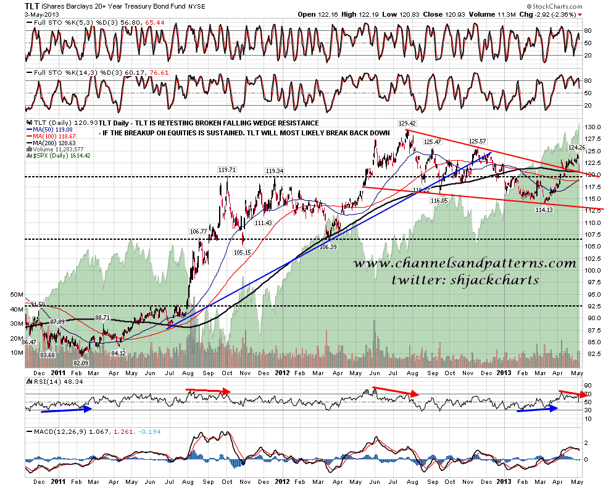The image size is (611, 487).
Task: Click the 124.26 recent high label
Action: pos(575,148)
